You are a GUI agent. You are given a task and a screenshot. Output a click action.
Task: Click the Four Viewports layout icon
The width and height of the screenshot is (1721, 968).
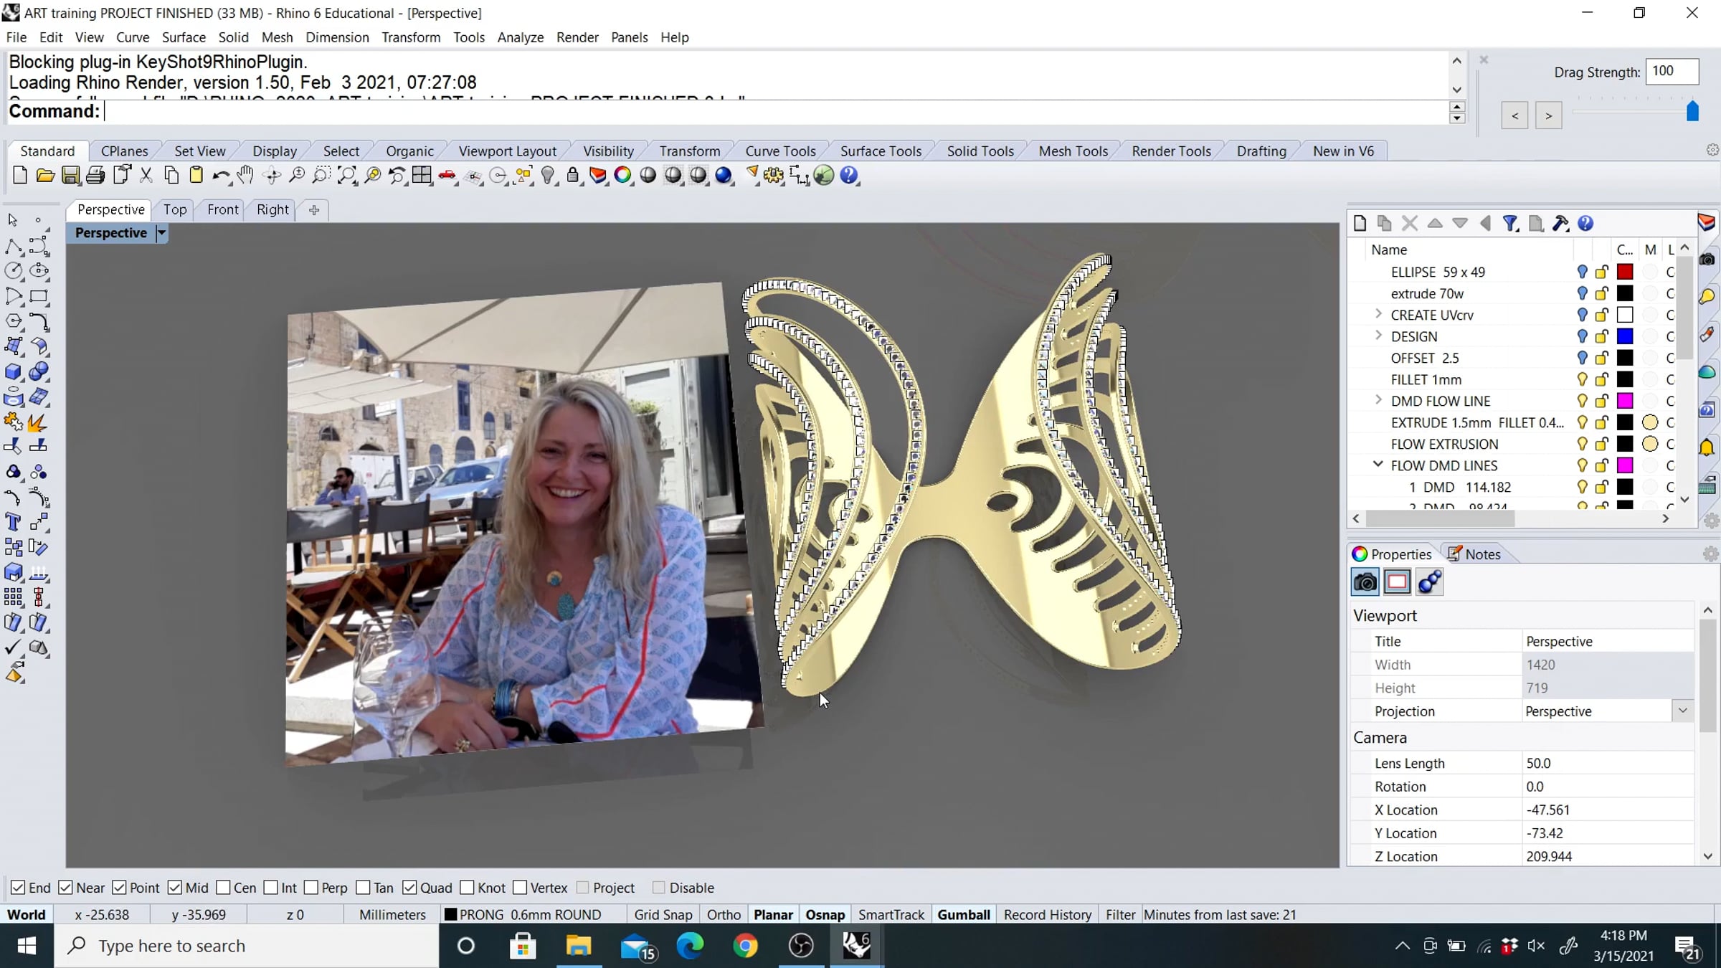(422, 176)
